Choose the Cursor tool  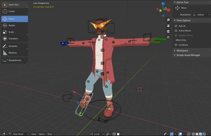[x=14, y=11]
